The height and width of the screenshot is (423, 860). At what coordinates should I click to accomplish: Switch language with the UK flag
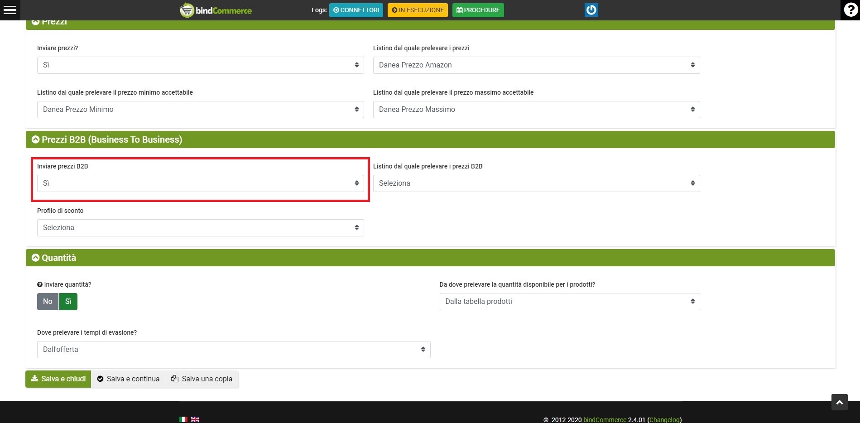195,419
